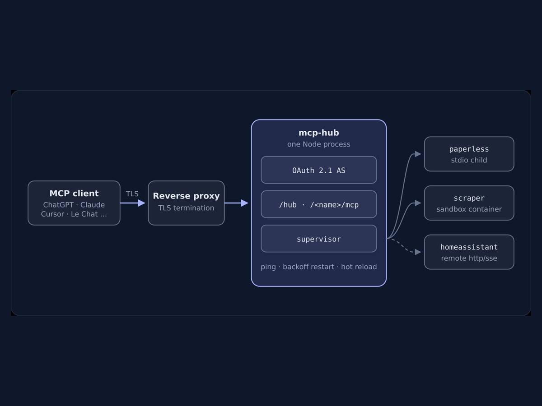Click arrowhead pointing into mcp-hub

point(244,203)
